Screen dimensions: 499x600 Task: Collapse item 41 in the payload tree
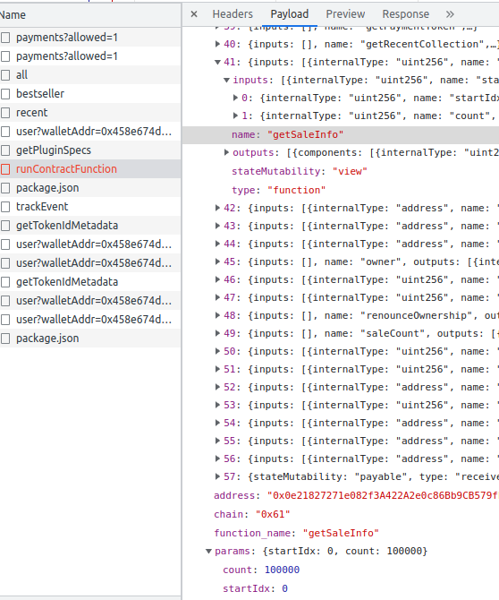pos(217,62)
